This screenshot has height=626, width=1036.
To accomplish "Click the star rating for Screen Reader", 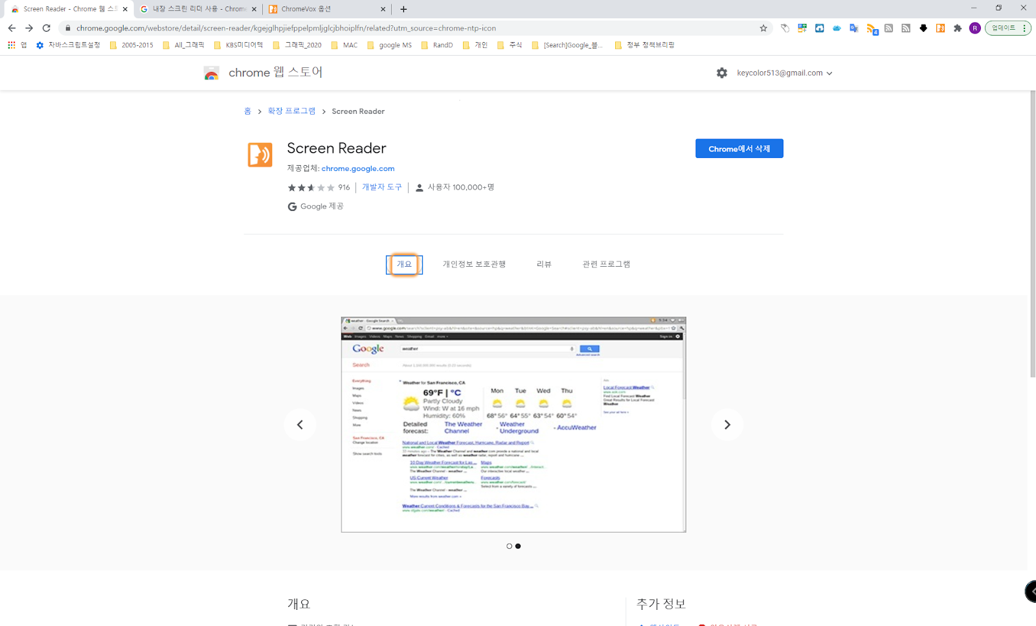I will [x=311, y=188].
